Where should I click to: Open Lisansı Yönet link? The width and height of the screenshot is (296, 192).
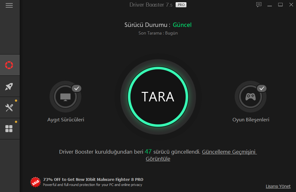[x=278, y=186]
